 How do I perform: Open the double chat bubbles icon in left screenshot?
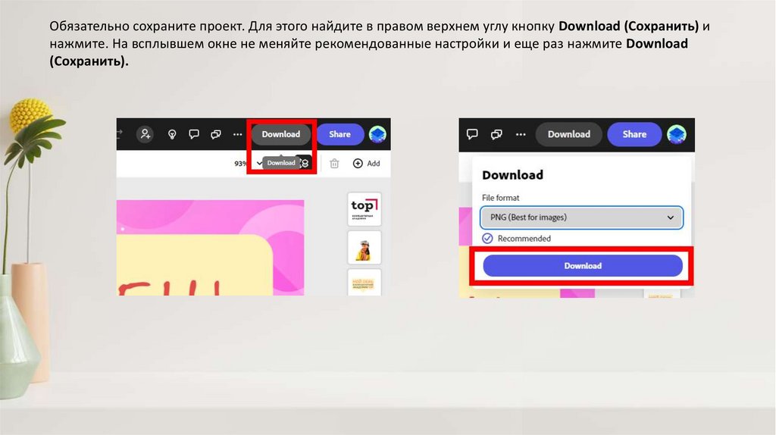216,134
